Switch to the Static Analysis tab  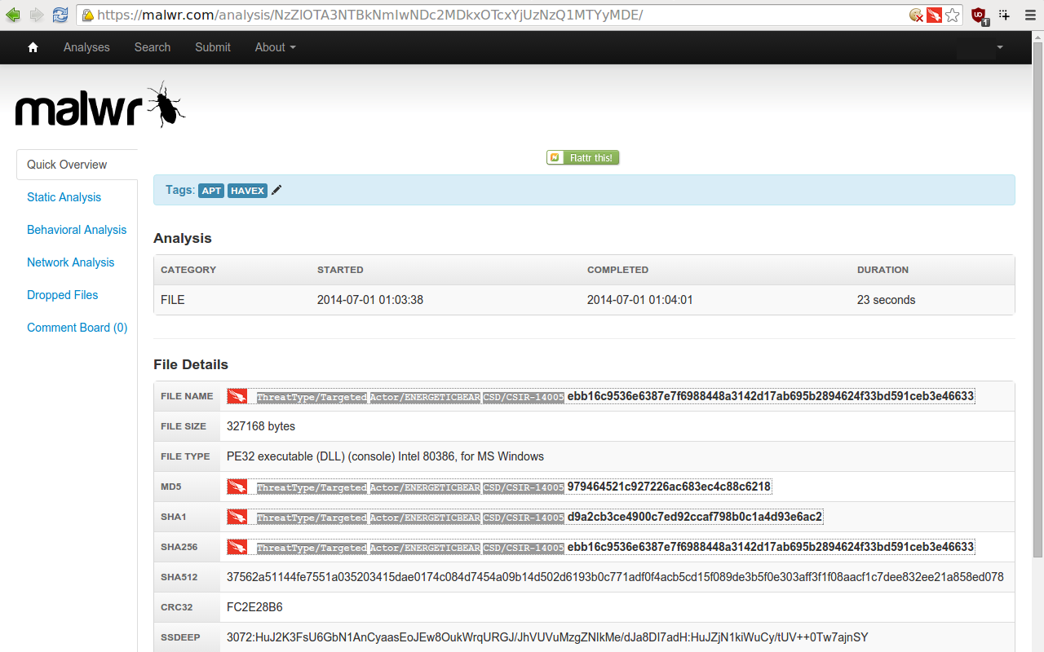click(x=64, y=197)
